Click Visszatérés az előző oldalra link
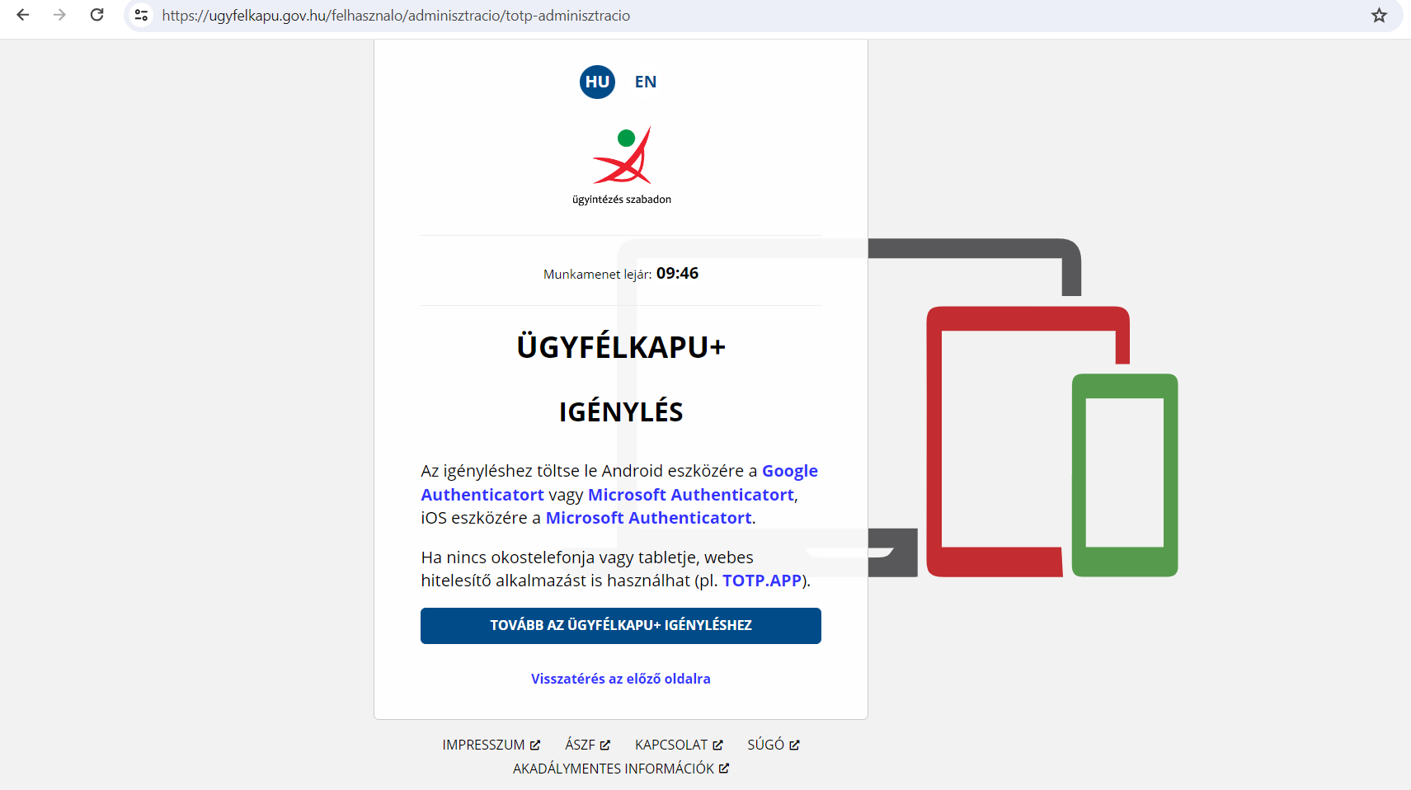The width and height of the screenshot is (1411, 790). click(x=620, y=679)
